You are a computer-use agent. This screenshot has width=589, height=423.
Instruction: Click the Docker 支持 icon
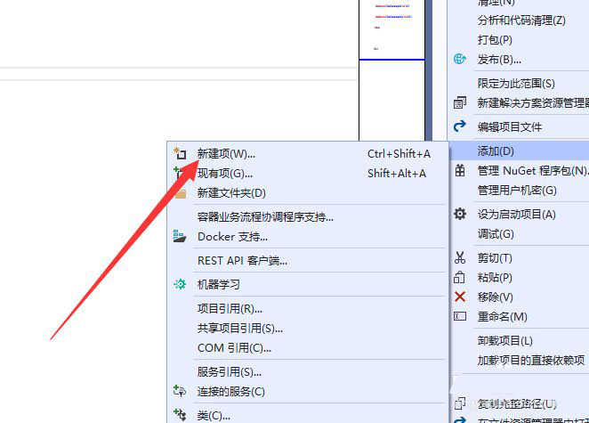(180, 237)
